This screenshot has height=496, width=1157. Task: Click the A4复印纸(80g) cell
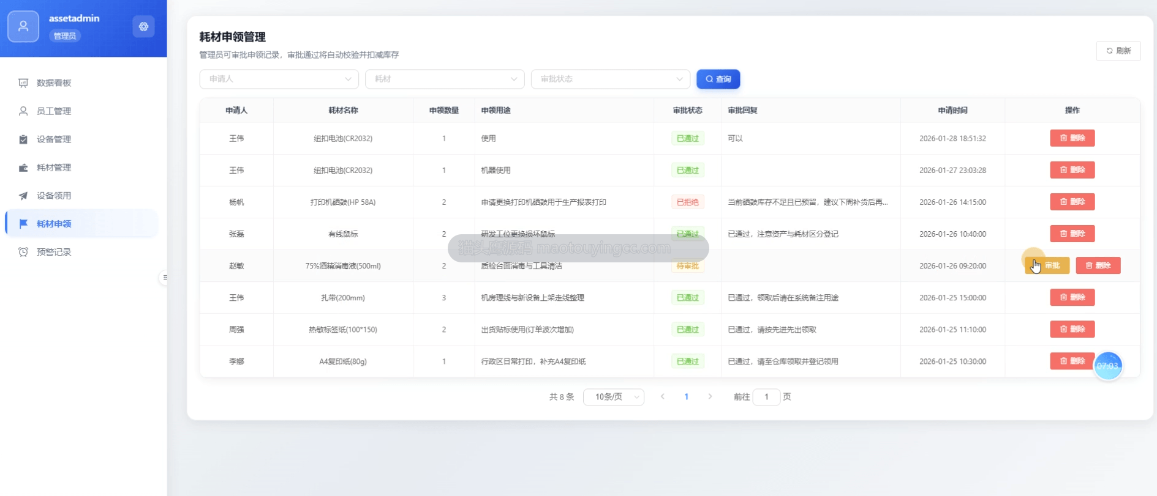[x=343, y=361]
